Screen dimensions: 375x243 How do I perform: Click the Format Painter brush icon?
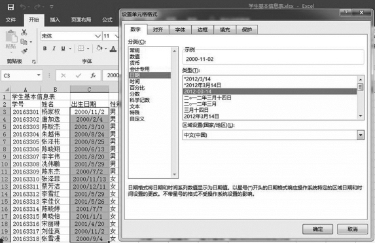(24, 50)
